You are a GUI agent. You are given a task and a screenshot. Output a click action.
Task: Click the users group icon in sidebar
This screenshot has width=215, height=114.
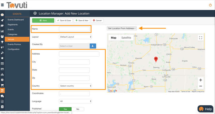[2, 36]
